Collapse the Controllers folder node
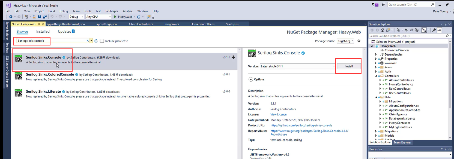The height and width of the screenshot is (159, 454). (376, 76)
